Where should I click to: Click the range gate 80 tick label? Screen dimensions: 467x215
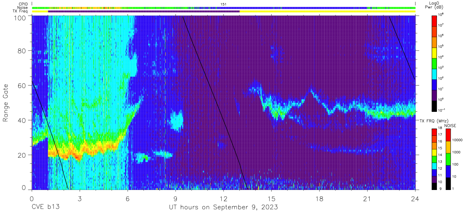pyautogui.click(x=22, y=51)
